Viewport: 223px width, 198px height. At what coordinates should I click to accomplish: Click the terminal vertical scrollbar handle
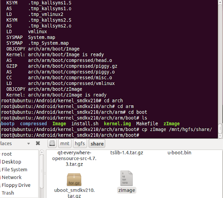coord(220,129)
